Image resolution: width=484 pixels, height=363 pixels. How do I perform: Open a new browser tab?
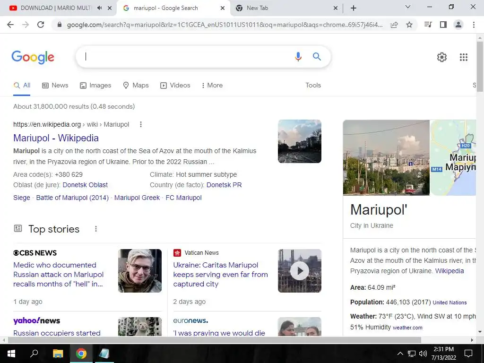point(354,8)
